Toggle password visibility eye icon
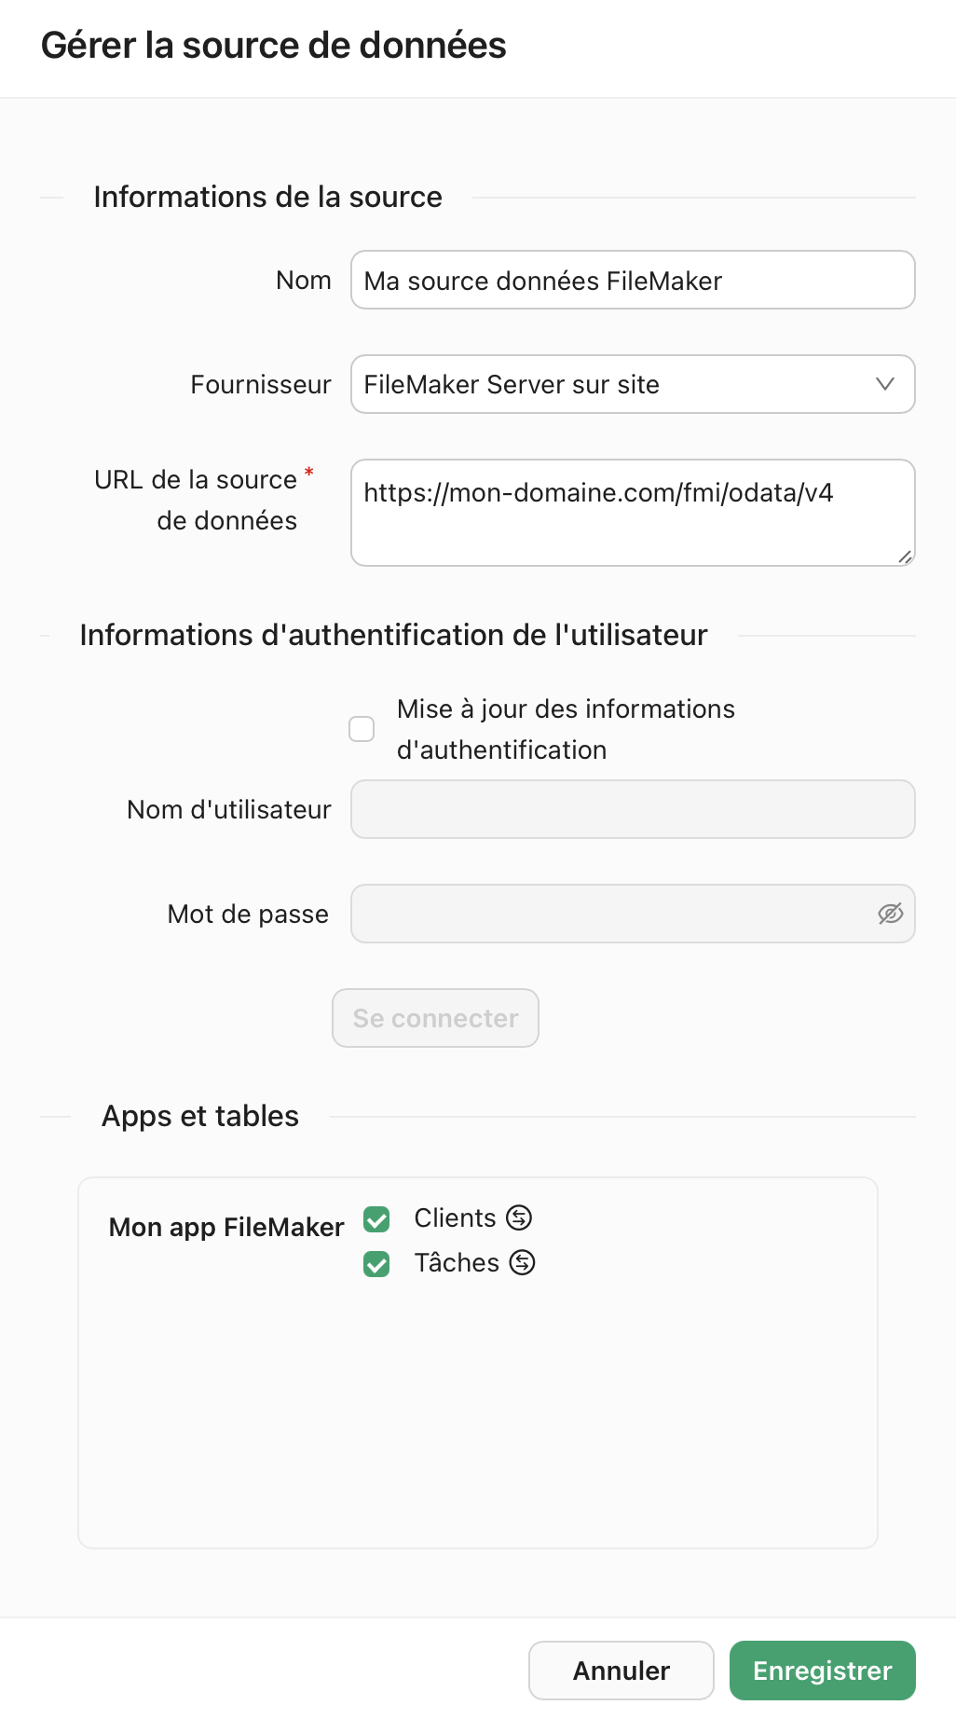 (x=890, y=914)
